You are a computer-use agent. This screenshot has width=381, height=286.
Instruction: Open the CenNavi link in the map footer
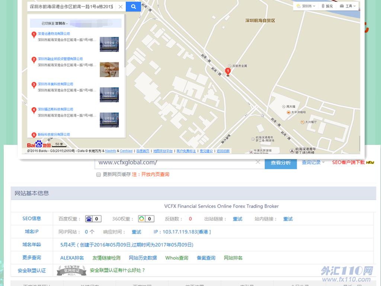(x=126, y=151)
